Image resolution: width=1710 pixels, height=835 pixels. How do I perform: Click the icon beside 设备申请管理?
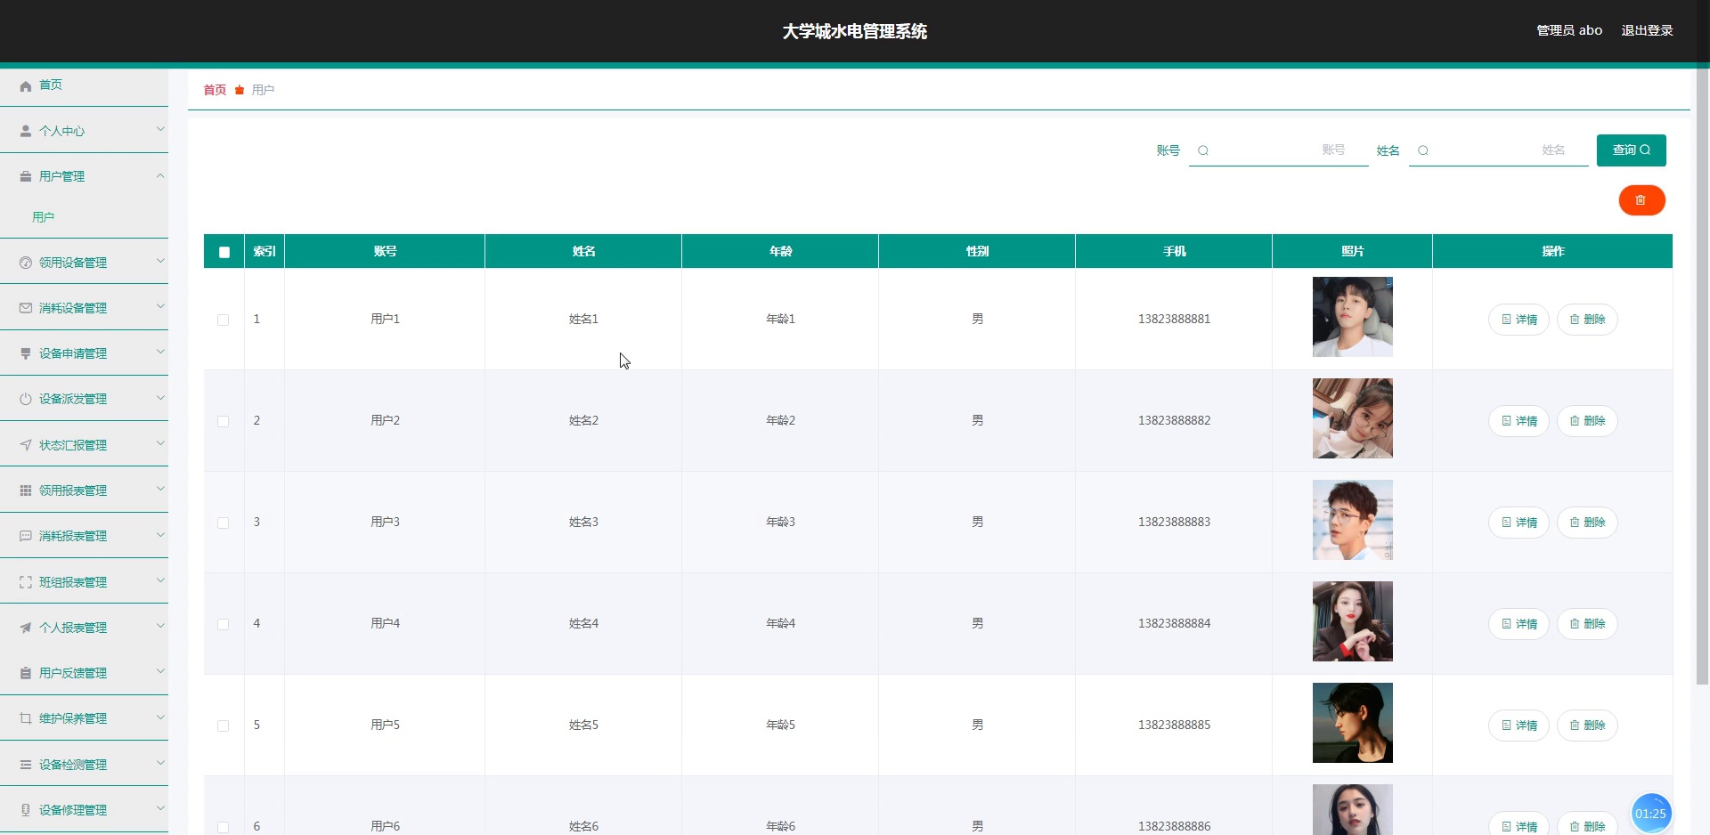pos(26,353)
